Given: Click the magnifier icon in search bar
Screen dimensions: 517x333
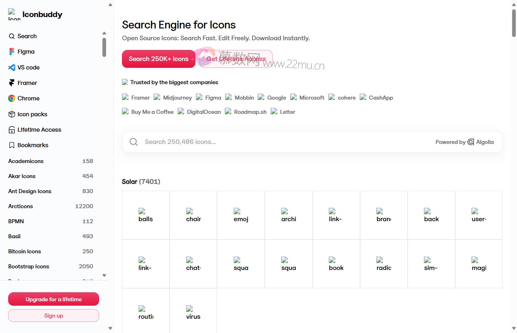Looking at the screenshot, I should pyautogui.click(x=133, y=142).
